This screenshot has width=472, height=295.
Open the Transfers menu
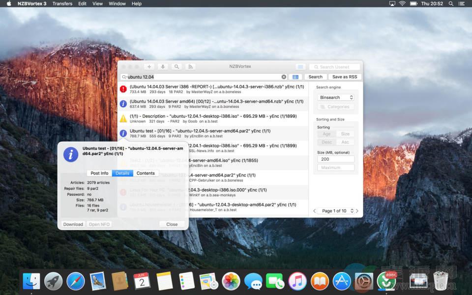(62, 3)
